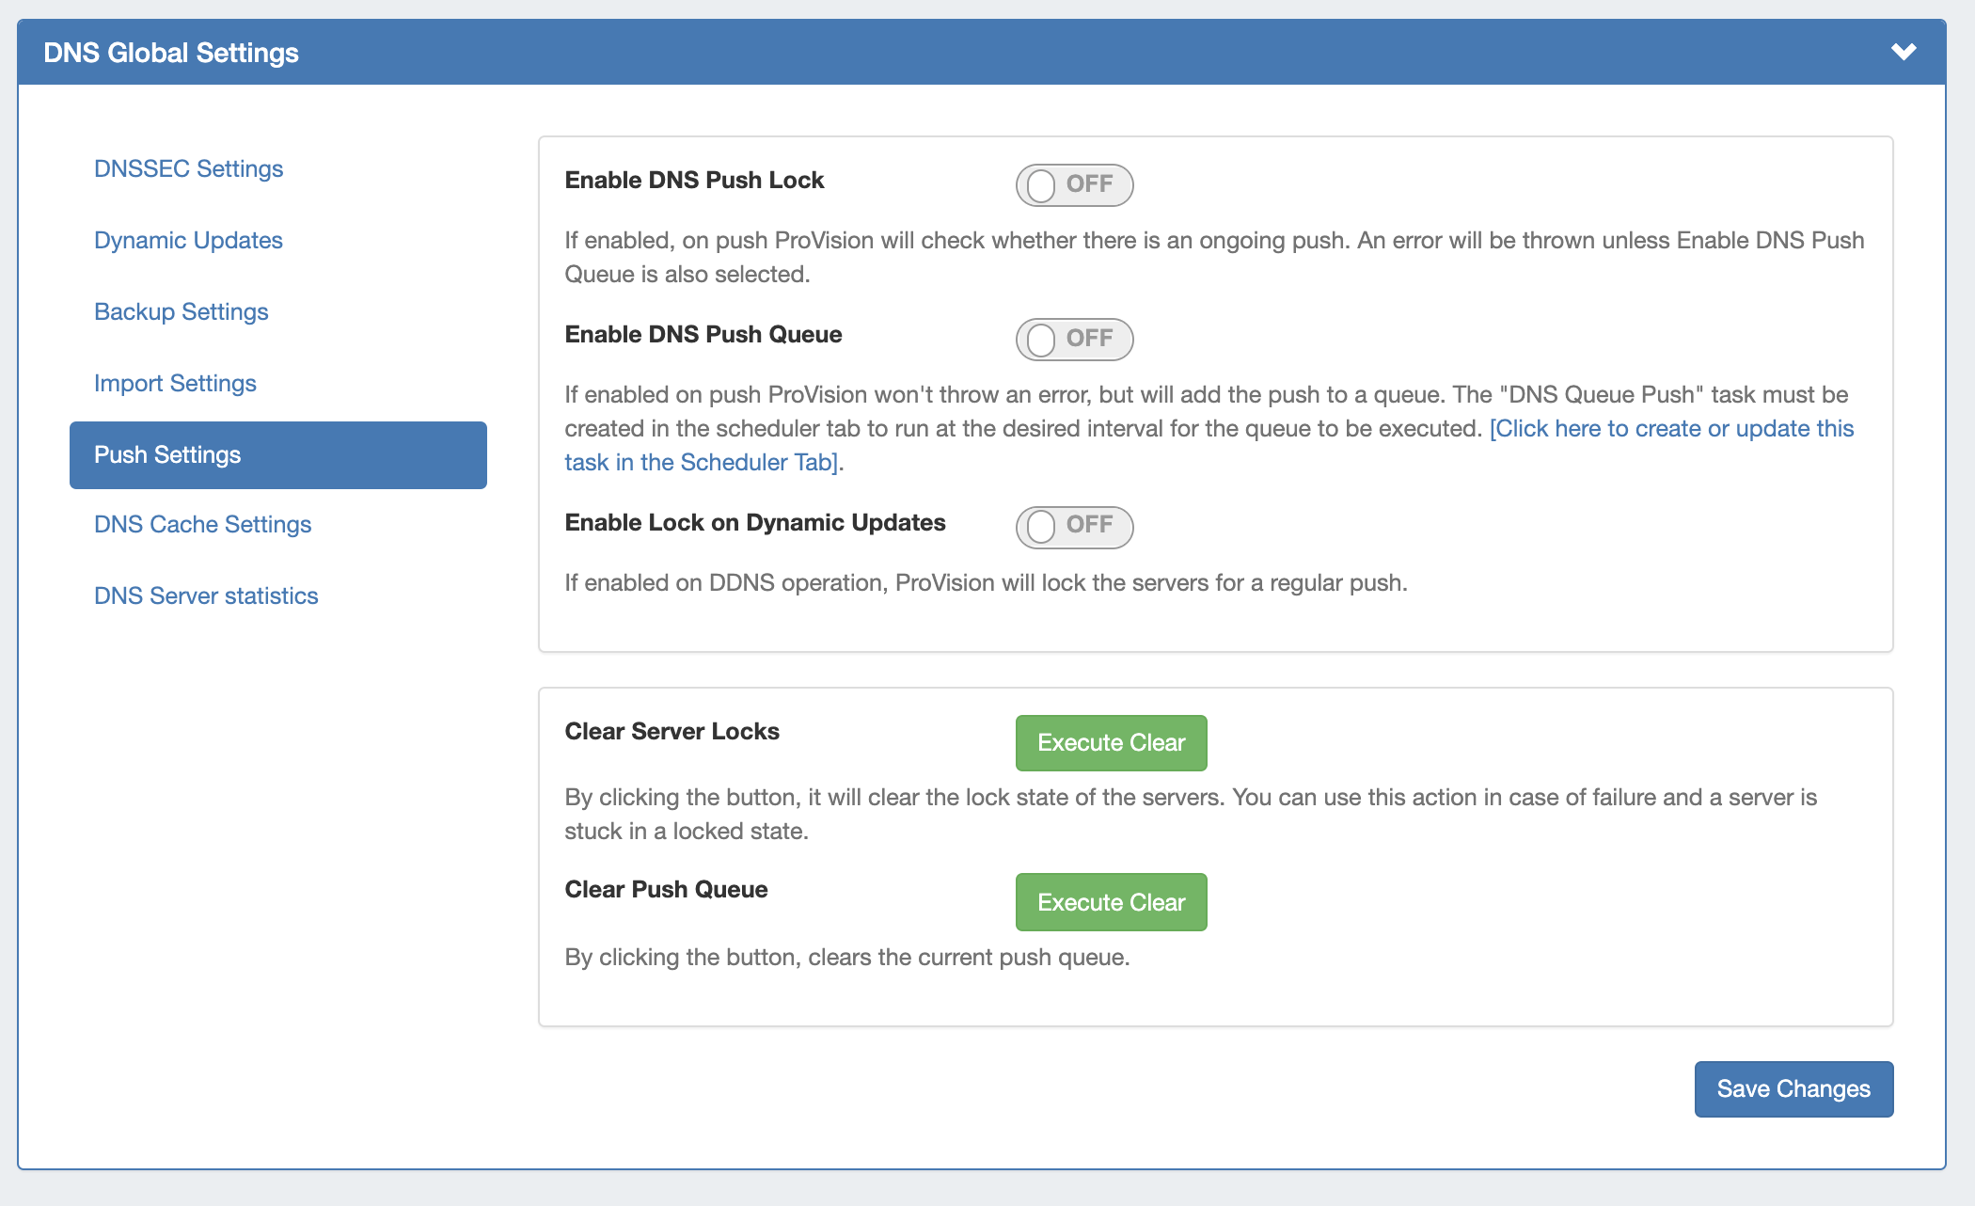Click the Clear Server Locks label
The height and width of the screenshot is (1206, 1975).
(671, 731)
